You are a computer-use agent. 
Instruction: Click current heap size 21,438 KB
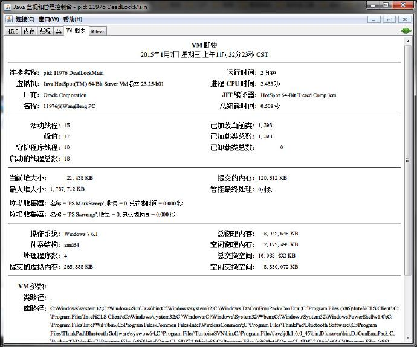80,178
